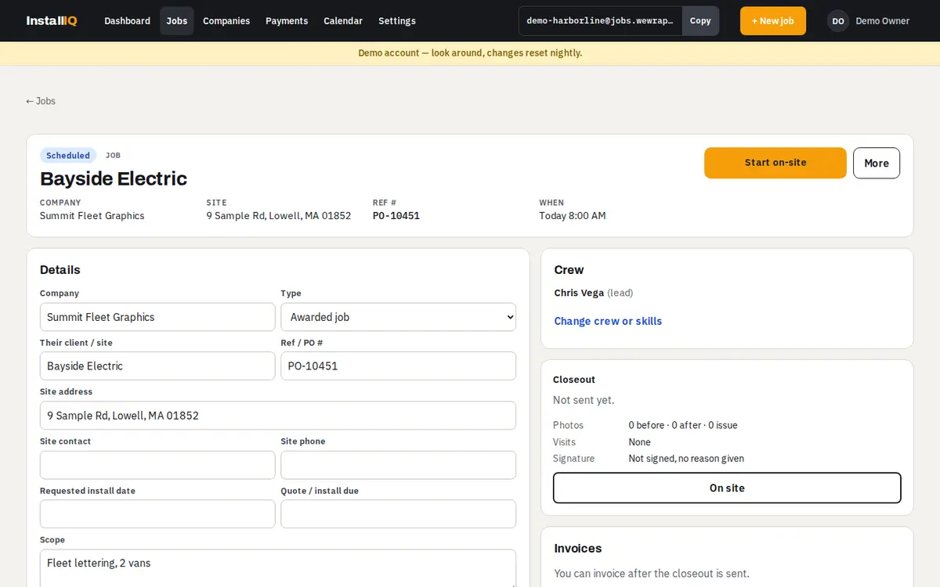Edit the Company field Summit Fleet Graphics
This screenshot has width=940, height=587.
pos(157,317)
